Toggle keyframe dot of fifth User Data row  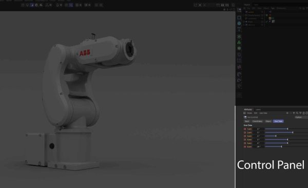tap(245, 143)
